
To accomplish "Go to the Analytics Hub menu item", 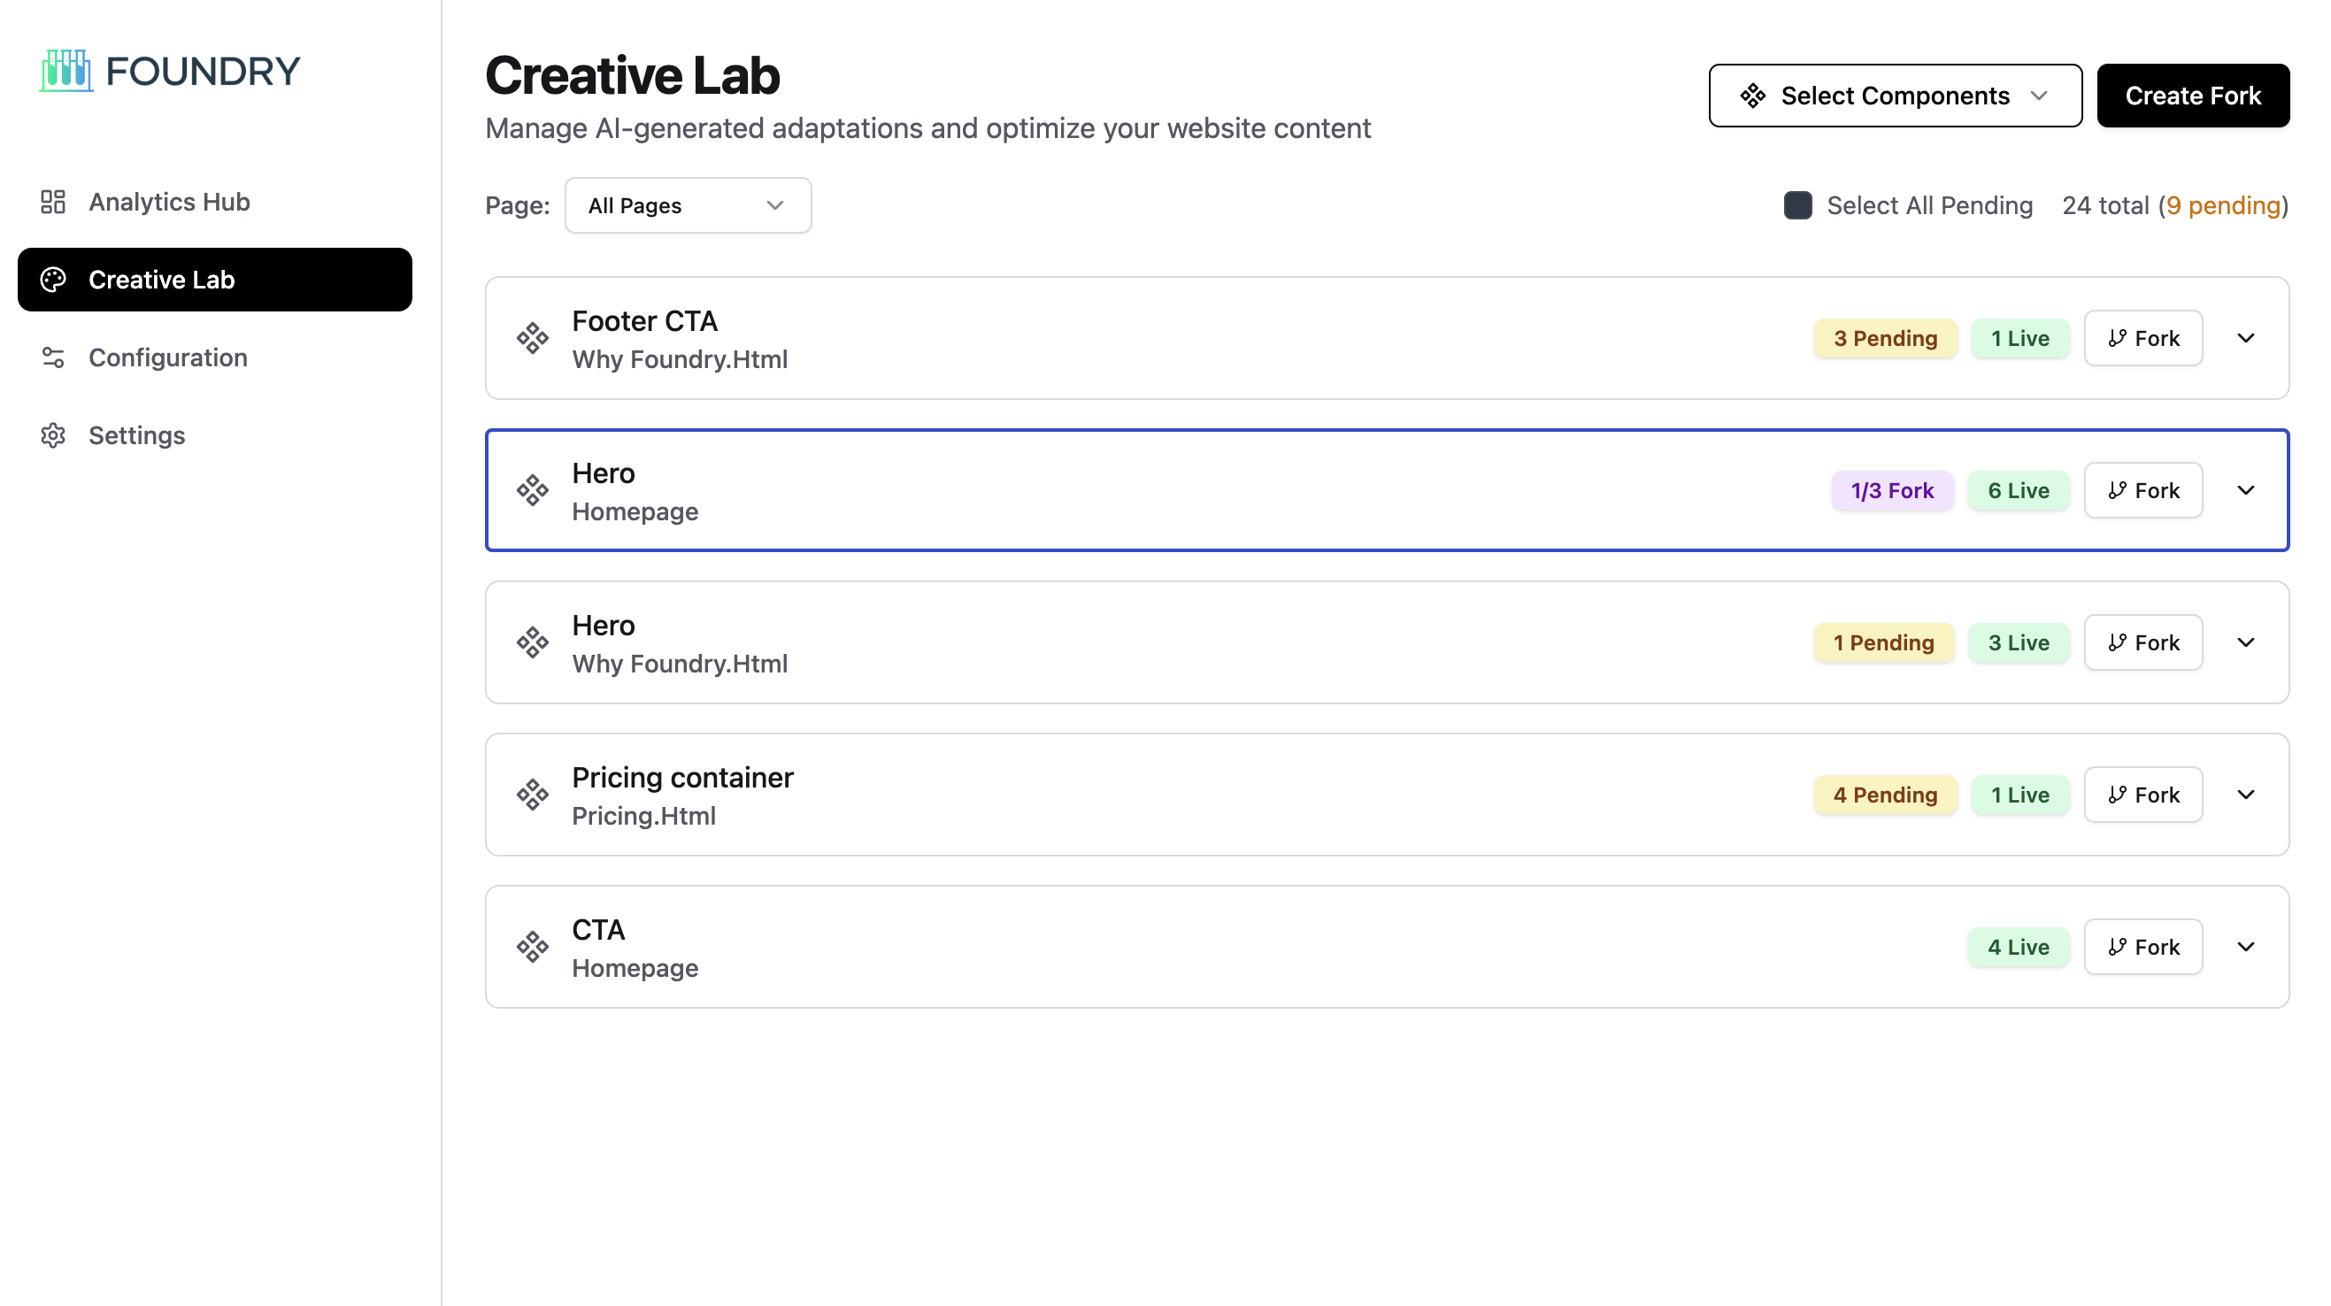I will point(169,202).
